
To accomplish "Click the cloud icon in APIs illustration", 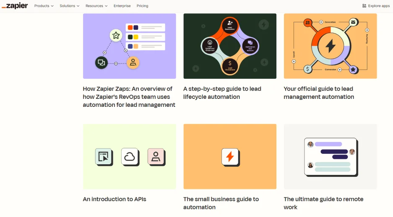I will tap(130, 157).
